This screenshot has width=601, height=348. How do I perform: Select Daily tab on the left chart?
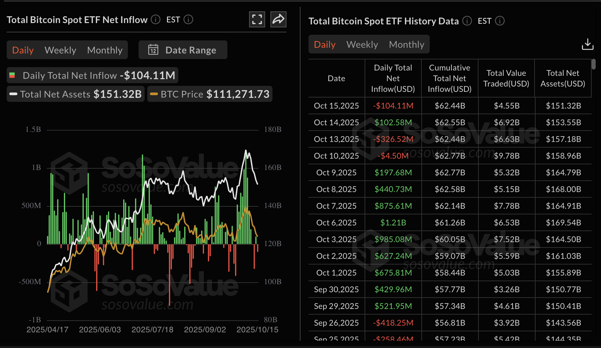[x=23, y=50]
